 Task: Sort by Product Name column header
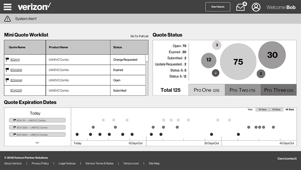78,47
